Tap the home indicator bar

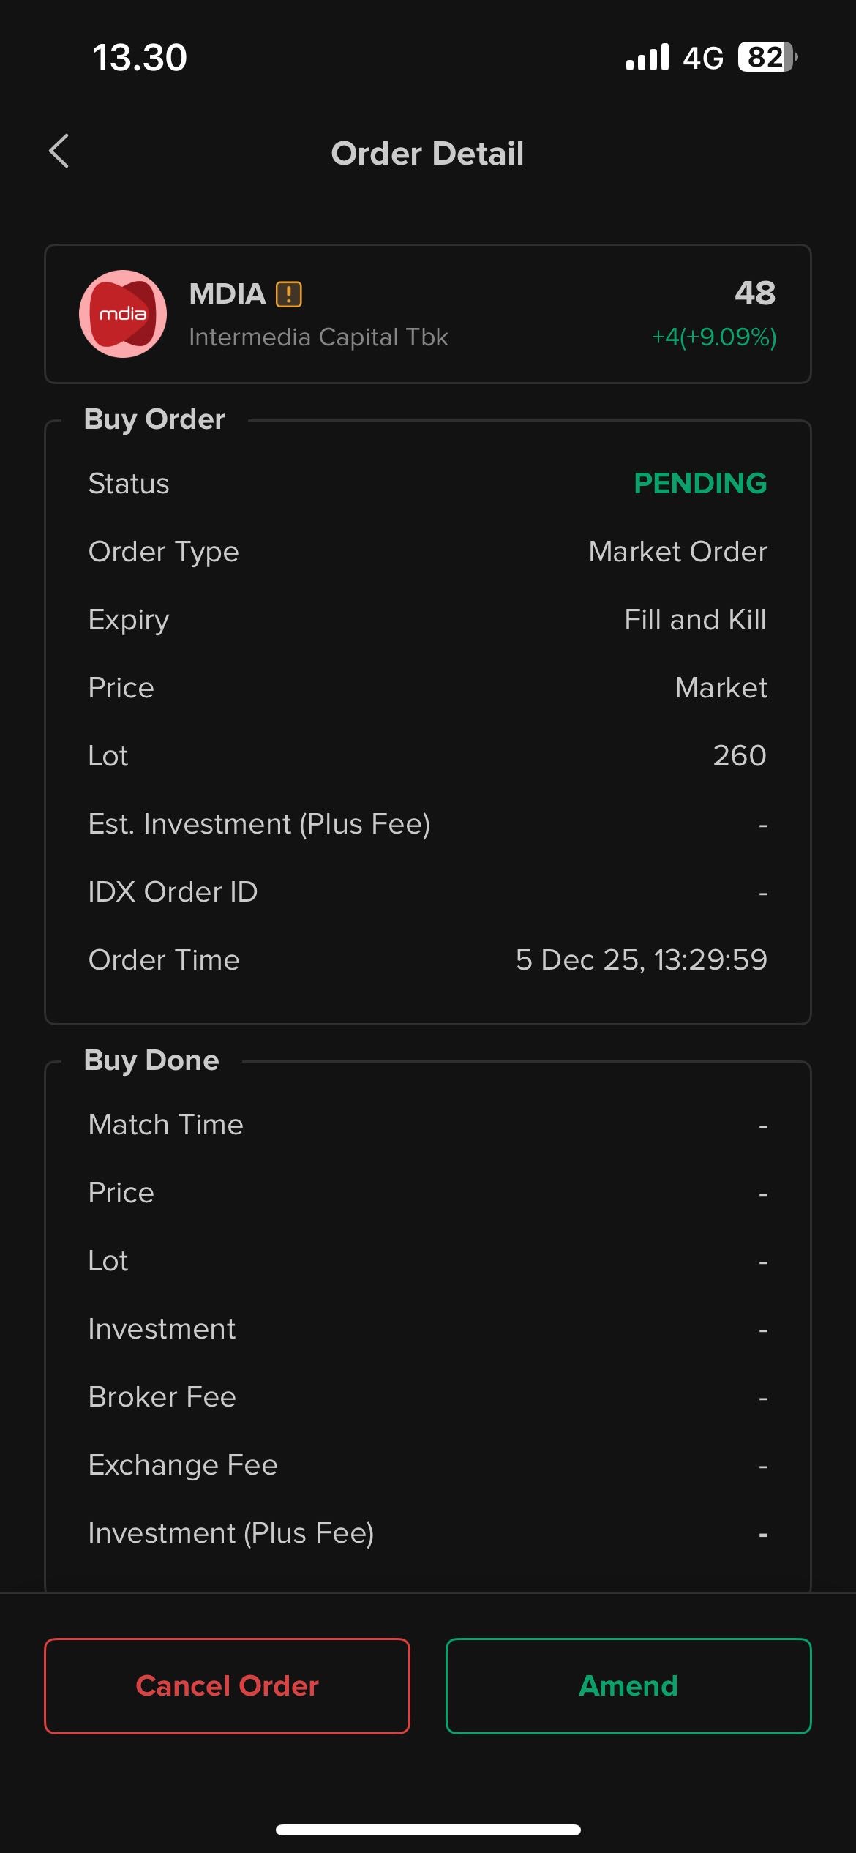(x=428, y=1830)
